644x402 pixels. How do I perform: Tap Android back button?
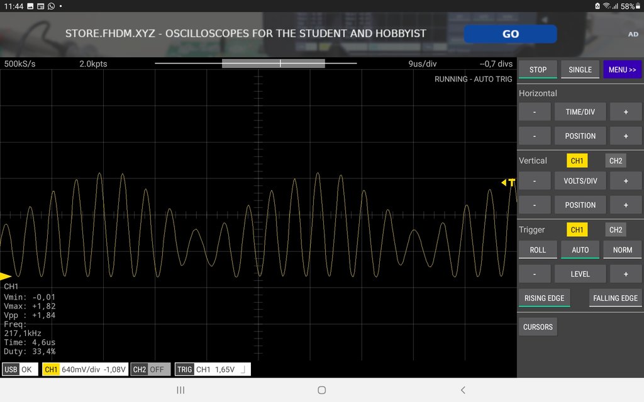[x=463, y=389]
